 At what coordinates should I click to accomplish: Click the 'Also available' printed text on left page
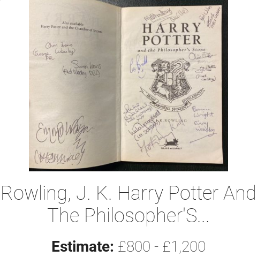pos(72,24)
